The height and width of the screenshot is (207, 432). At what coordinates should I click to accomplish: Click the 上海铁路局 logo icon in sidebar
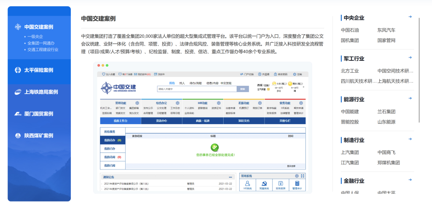point(18,92)
